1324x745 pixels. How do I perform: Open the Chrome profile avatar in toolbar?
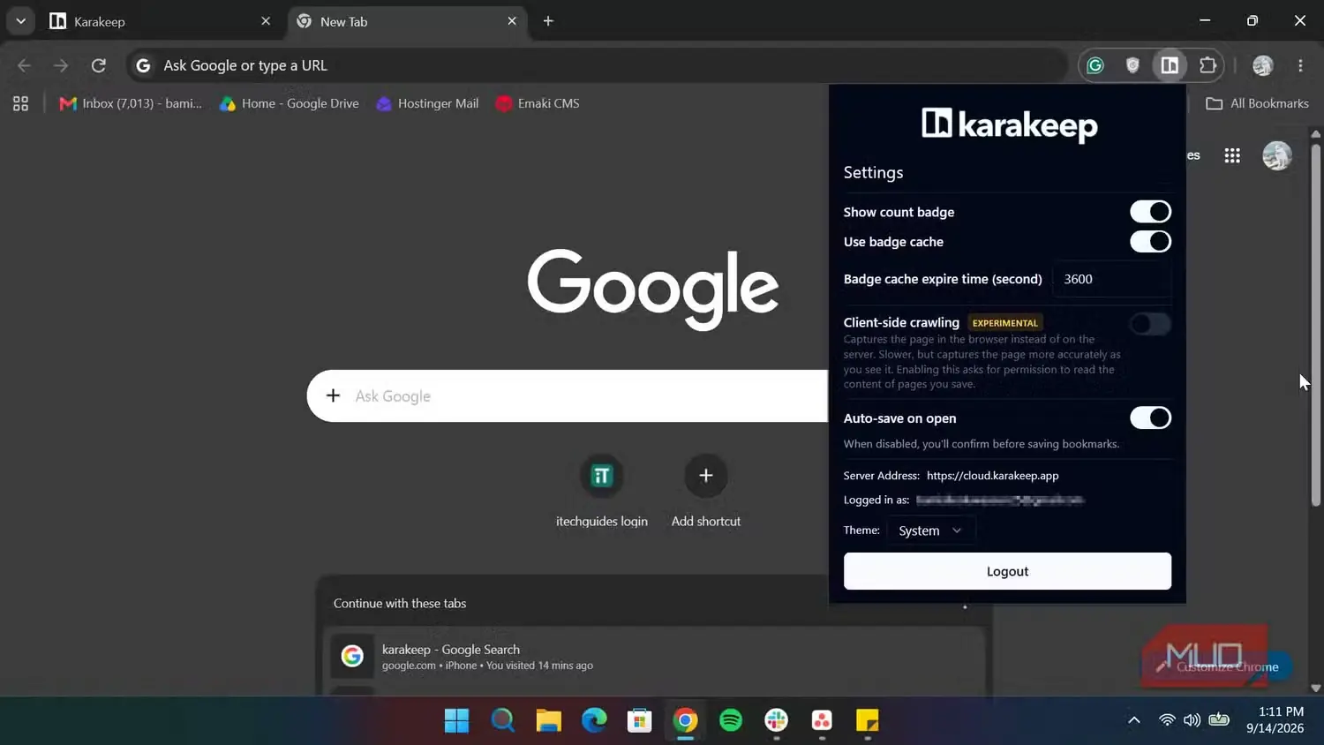1263,65
